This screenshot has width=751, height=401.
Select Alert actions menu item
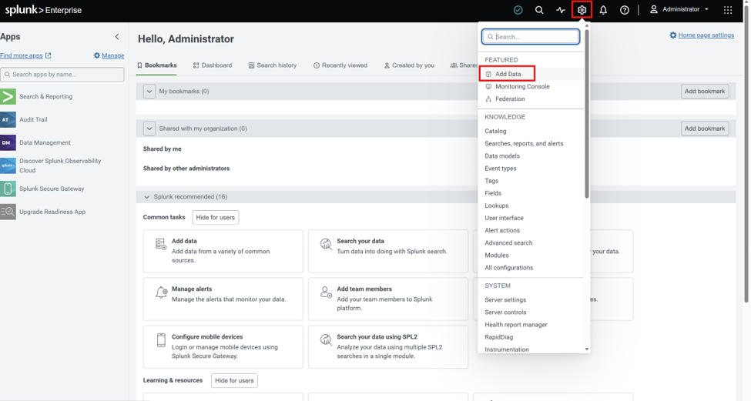point(502,231)
